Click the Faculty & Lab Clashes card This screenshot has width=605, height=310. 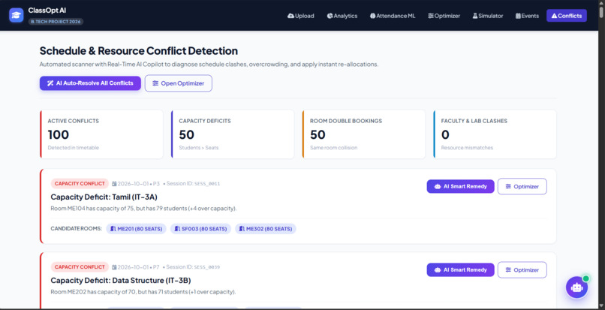495,134
